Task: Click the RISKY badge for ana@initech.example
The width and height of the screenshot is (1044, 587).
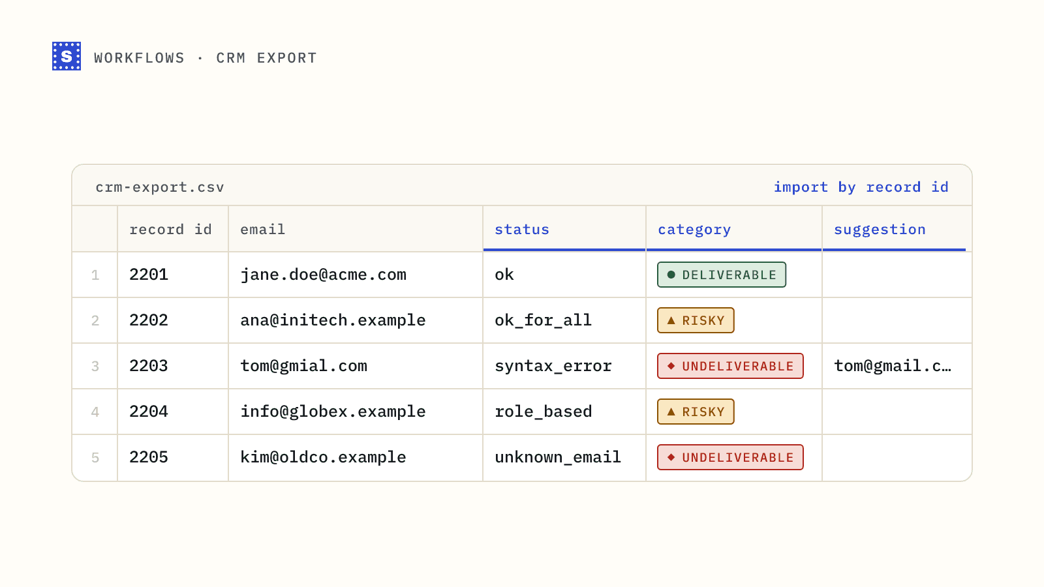Action: [x=696, y=320]
